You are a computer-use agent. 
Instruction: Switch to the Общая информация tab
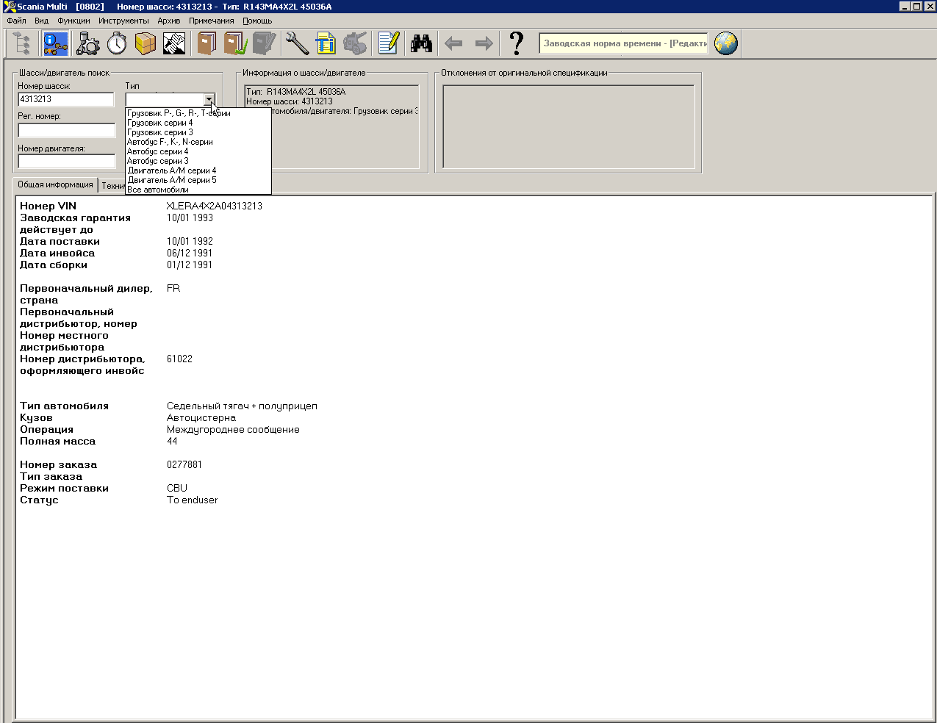click(x=56, y=185)
